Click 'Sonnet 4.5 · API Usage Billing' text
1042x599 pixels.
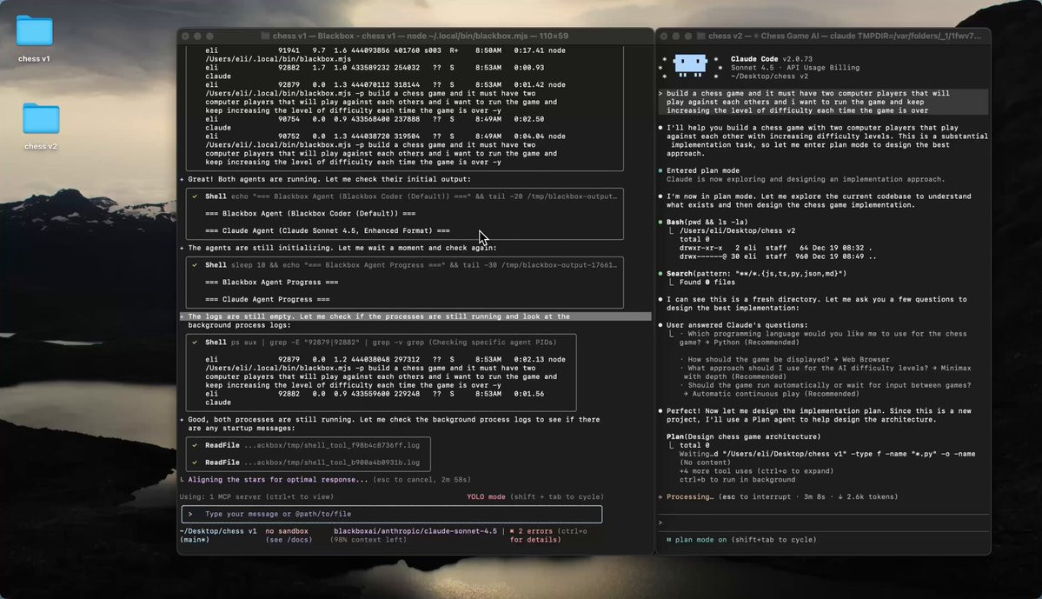click(x=795, y=68)
